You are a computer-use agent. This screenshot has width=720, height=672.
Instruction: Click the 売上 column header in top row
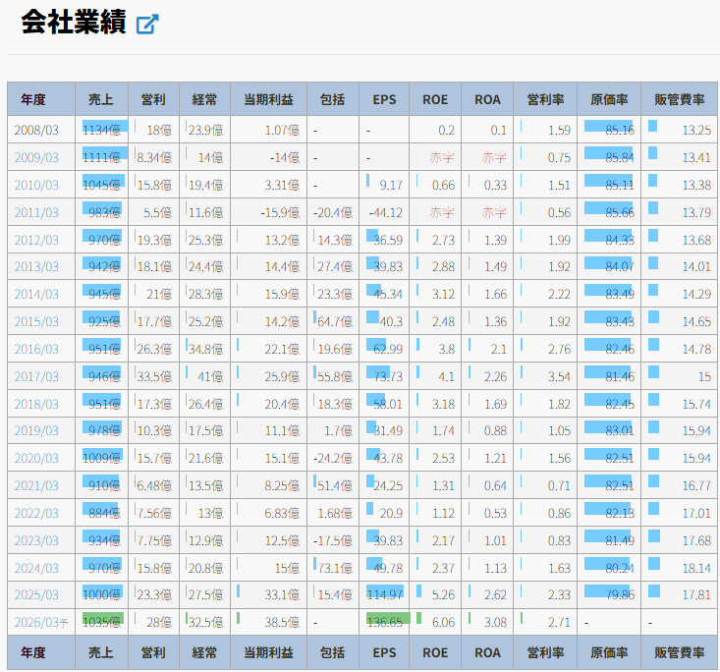coord(101,99)
